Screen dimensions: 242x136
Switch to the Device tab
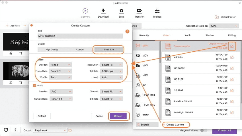pos(210,35)
